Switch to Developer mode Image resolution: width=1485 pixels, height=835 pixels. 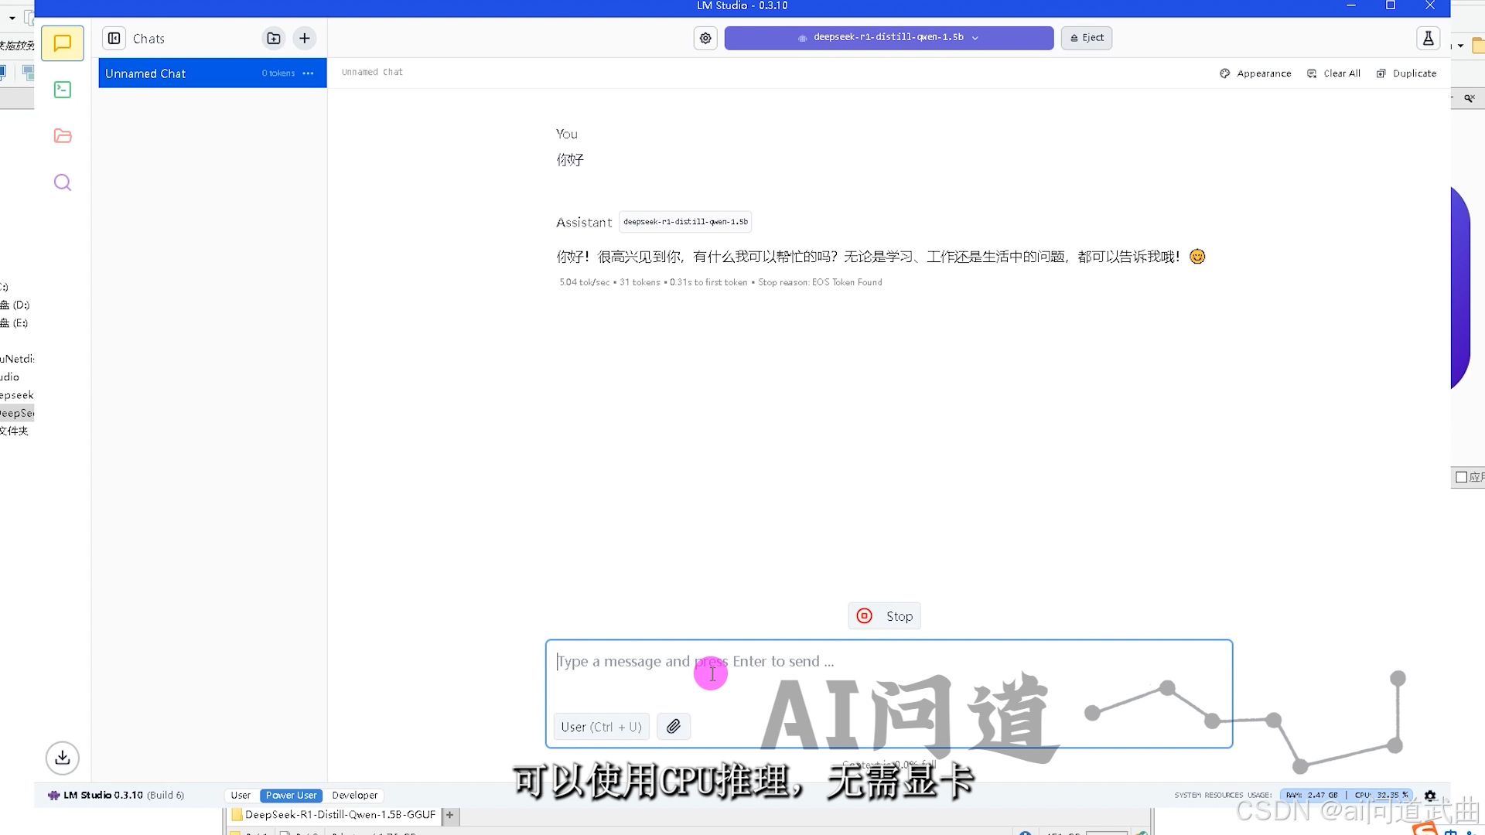354,795
